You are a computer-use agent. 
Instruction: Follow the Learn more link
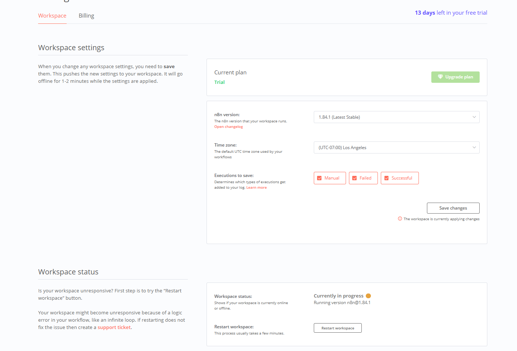[256, 188]
